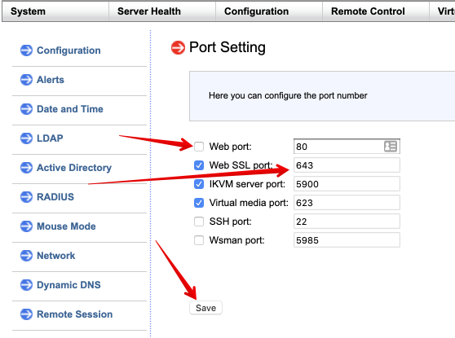Viewport: 455px width, 338px height.
Task: Uncheck the Web SSL port checkbox
Action: tap(199, 165)
